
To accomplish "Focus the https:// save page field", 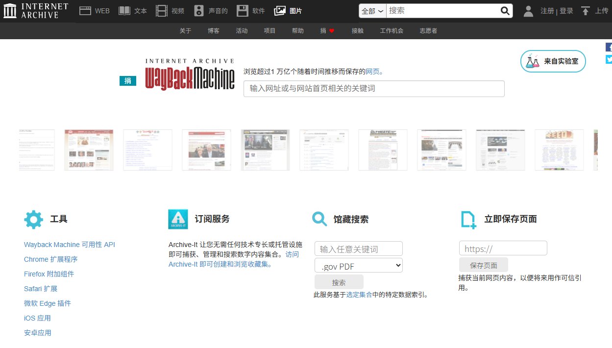I will [x=503, y=249].
